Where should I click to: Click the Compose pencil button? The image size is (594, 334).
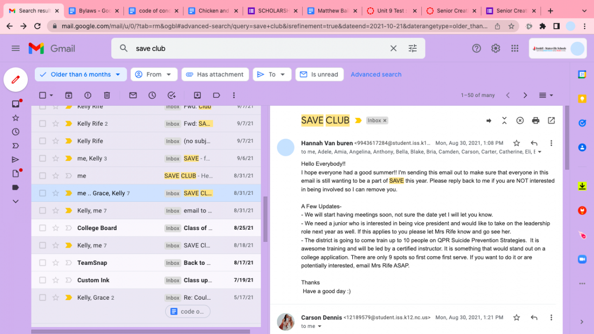click(x=16, y=80)
